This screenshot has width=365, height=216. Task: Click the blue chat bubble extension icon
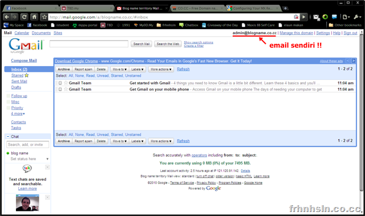334,17
